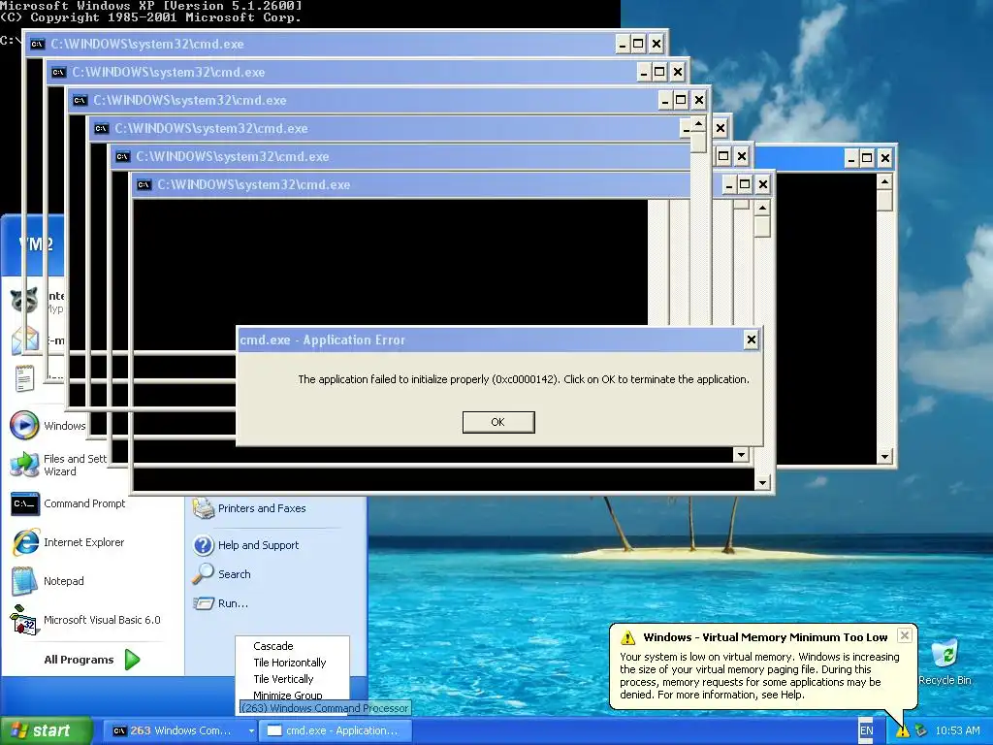Screen dimensions: 993x745
Task: Open Printers and Faxes
Action: (x=249, y=508)
